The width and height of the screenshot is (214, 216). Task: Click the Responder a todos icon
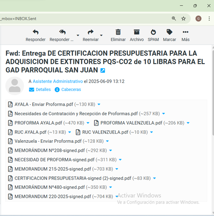click(x=62, y=32)
